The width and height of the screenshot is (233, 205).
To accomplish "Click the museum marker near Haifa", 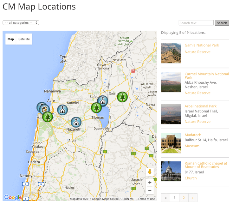I will (45, 110).
